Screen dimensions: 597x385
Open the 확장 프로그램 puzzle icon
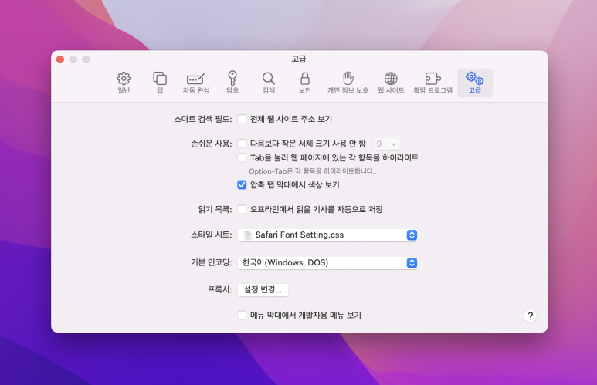tap(433, 83)
